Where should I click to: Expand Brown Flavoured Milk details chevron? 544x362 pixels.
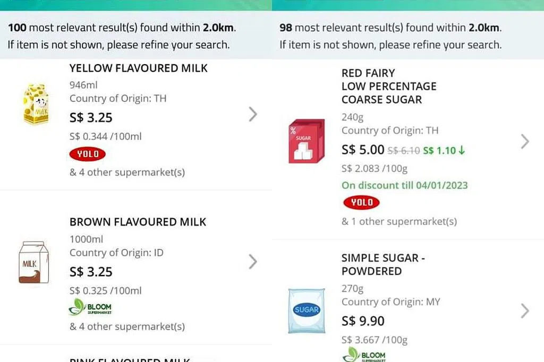(253, 261)
